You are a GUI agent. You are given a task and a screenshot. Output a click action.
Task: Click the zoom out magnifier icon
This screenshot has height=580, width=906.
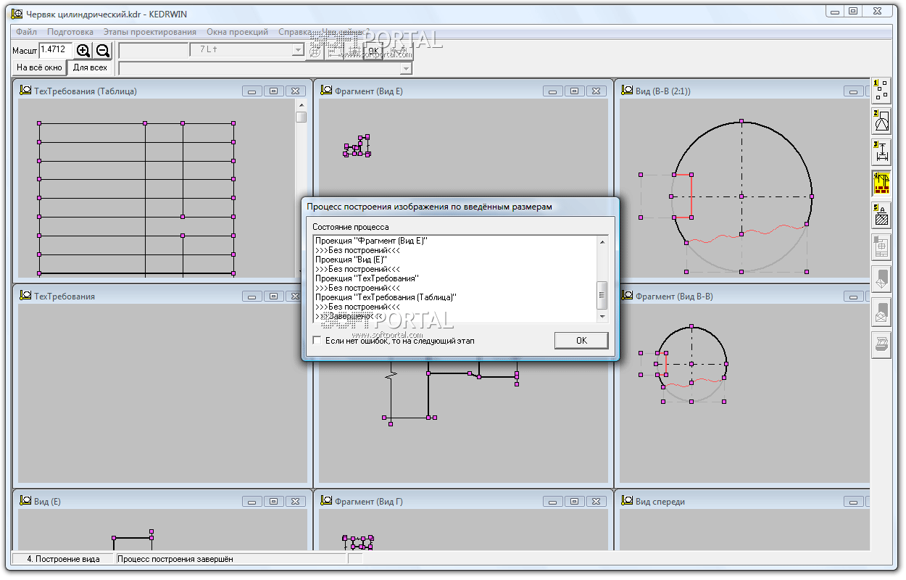[x=103, y=50]
